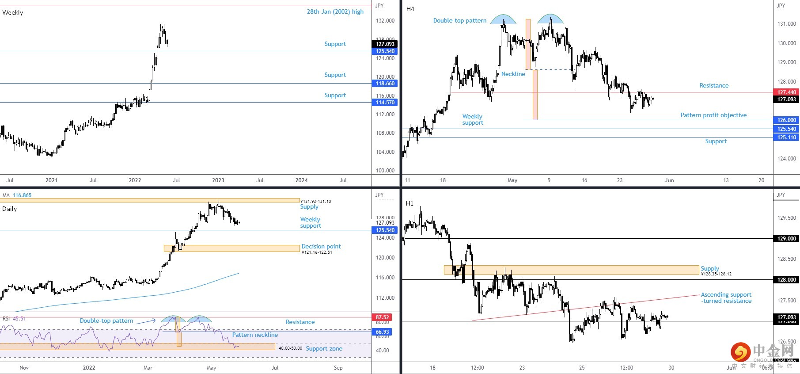Click the Daily chart title label

tap(9, 209)
